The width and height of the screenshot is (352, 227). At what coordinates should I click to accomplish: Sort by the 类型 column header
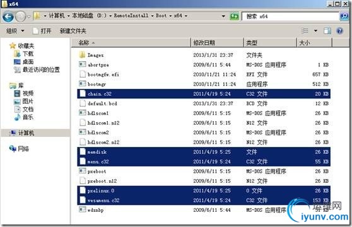tap(270, 43)
